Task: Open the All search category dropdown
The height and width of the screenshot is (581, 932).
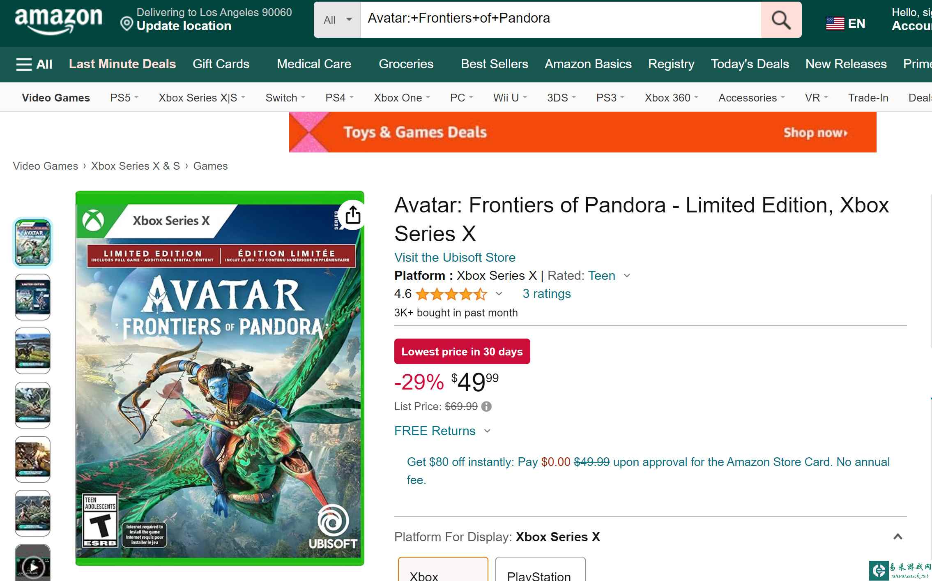Action: 337,20
